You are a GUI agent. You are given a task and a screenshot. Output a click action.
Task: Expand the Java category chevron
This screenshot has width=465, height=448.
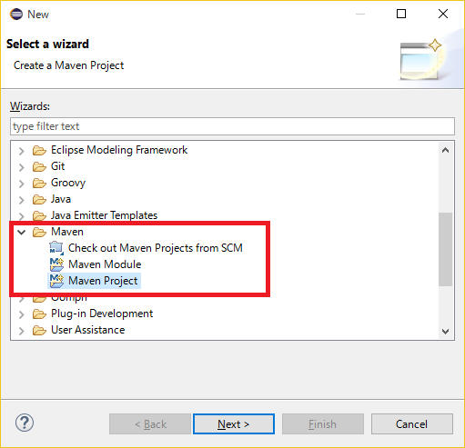(x=22, y=200)
